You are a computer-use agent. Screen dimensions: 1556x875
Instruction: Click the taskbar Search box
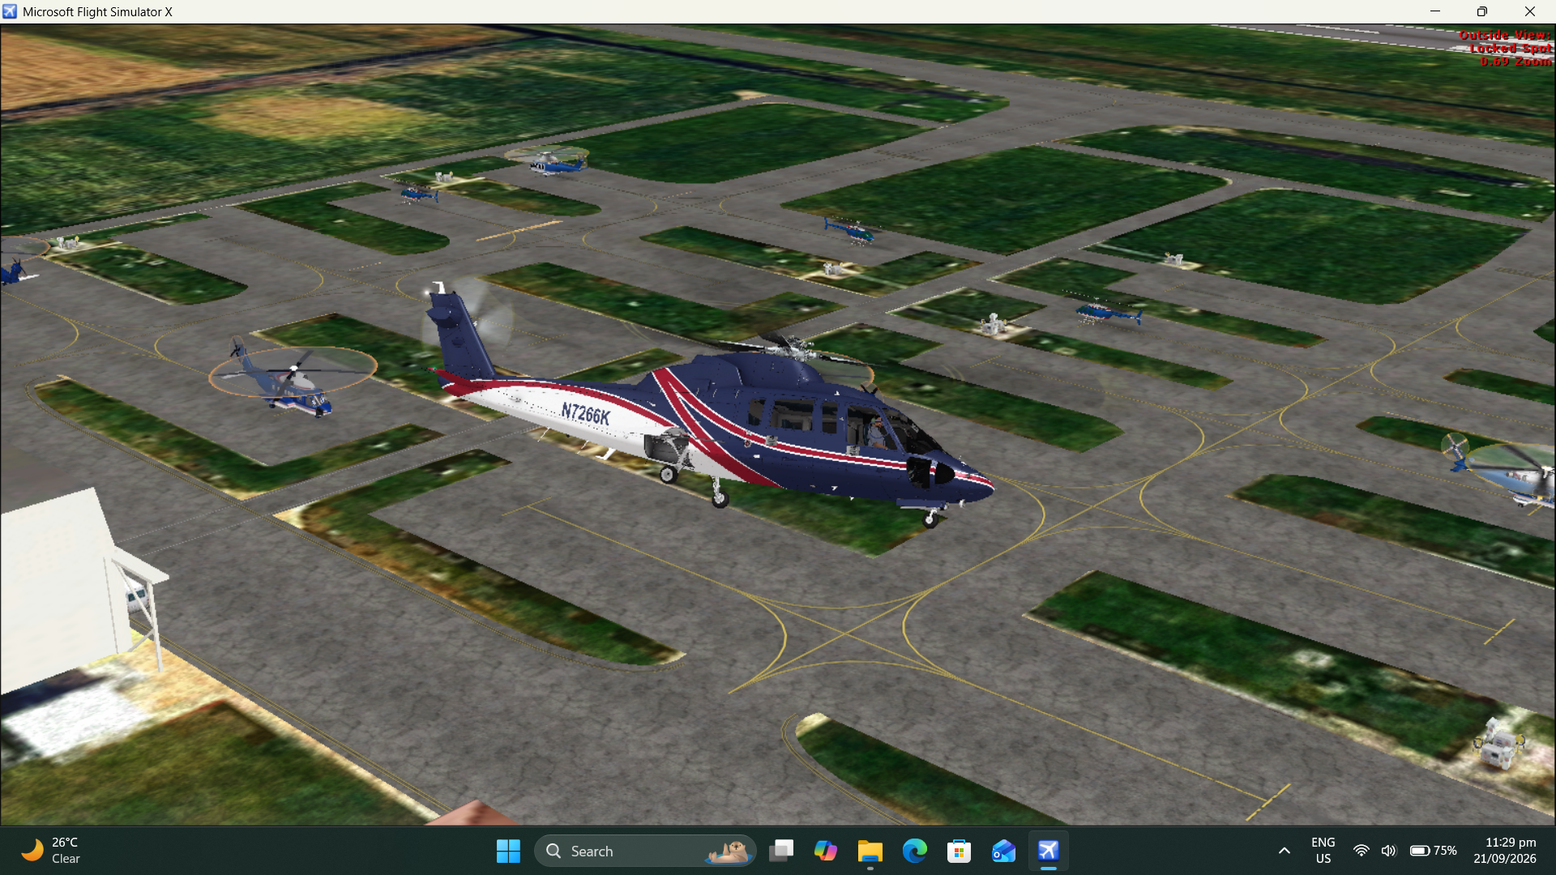pyautogui.click(x=645, y=851)
